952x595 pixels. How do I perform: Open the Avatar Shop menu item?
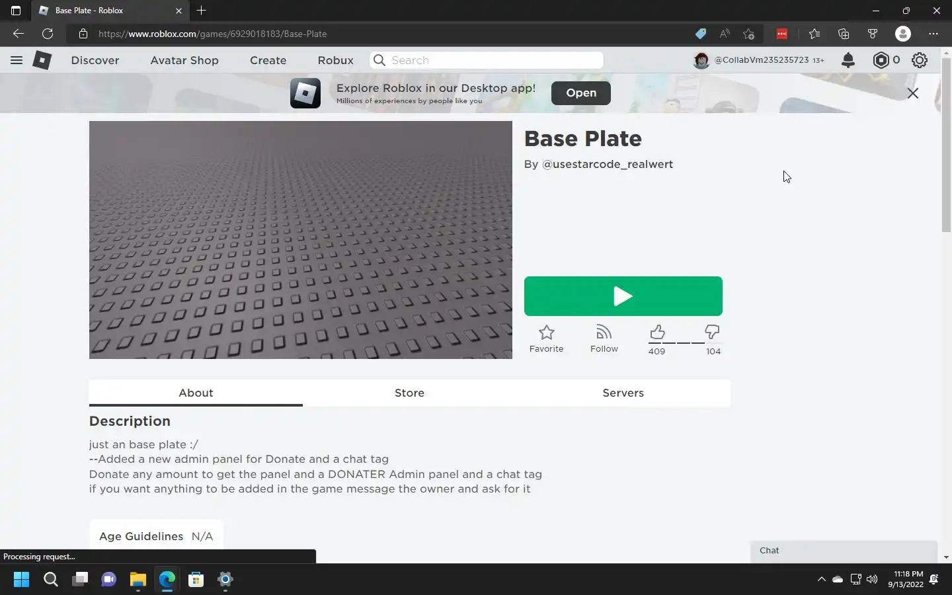coord(184,60)
